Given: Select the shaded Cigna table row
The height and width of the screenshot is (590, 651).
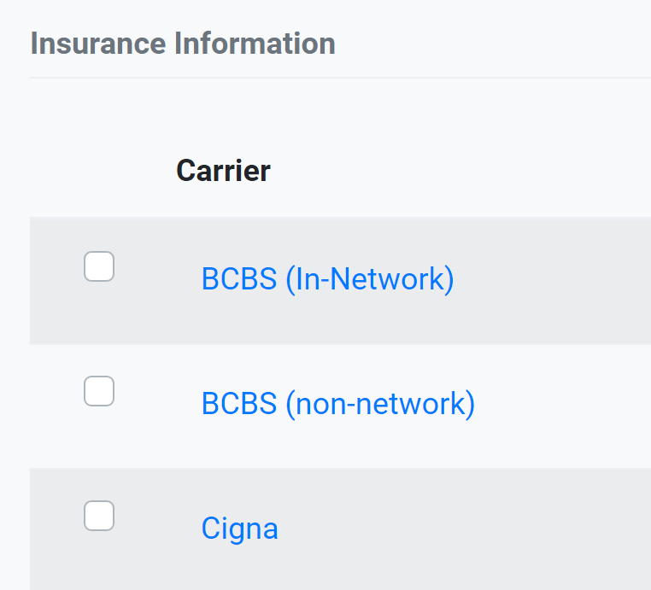Looking at the screenshot, I should (340, 529).
